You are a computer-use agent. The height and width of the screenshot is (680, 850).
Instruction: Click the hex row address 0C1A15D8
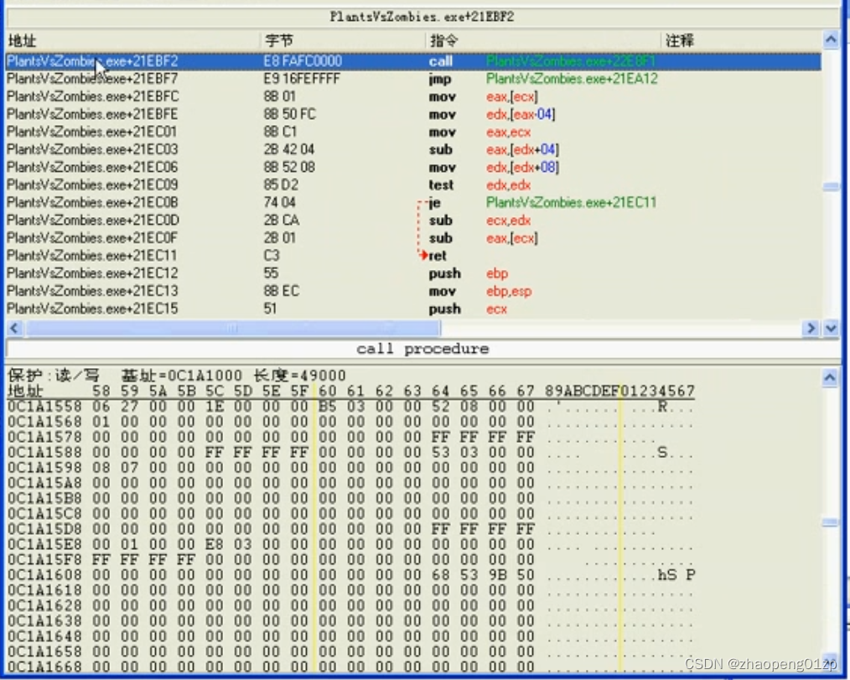(x=44, y=529)
